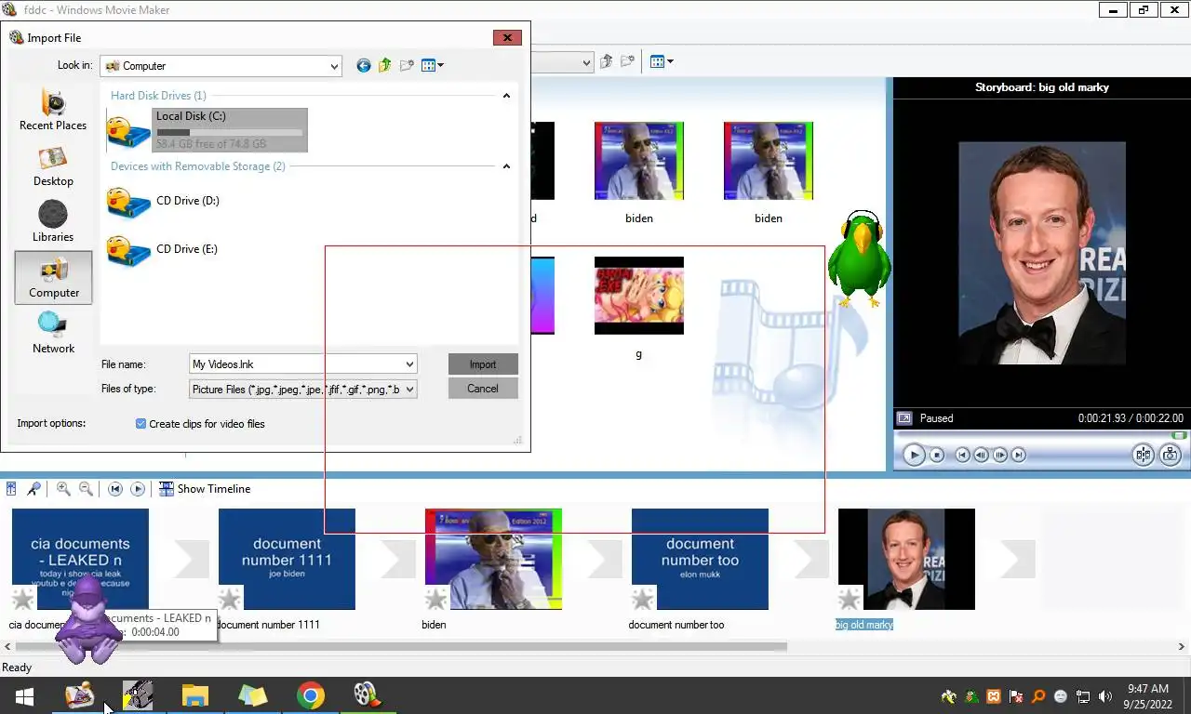Take a picture from the preview

[1171, 455]
